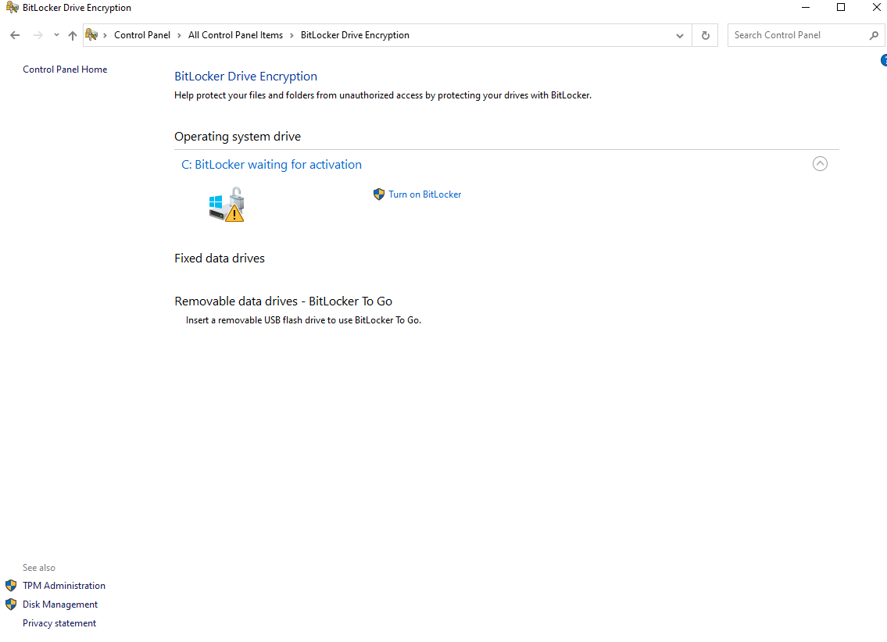Click the first chevron after the address icon
This screenshot has width=887, height=642.
[106, 35]
